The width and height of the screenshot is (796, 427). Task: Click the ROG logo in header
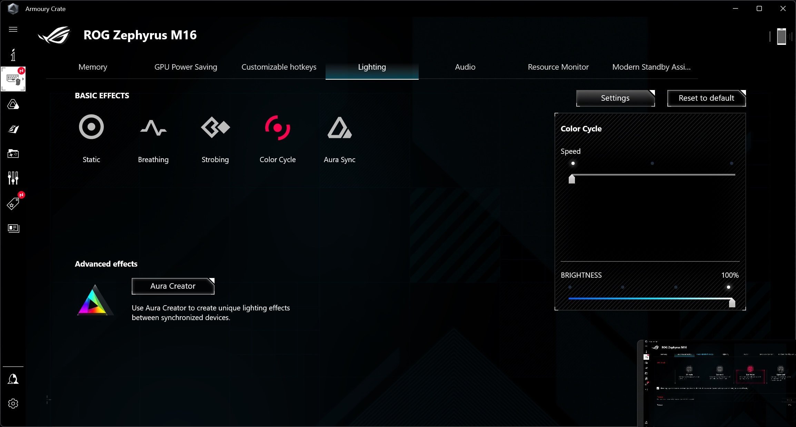[54, 35]
